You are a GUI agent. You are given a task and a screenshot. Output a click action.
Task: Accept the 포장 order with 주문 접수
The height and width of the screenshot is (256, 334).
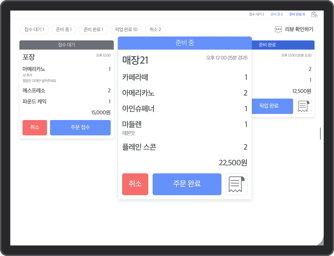[x=80, y=127]
